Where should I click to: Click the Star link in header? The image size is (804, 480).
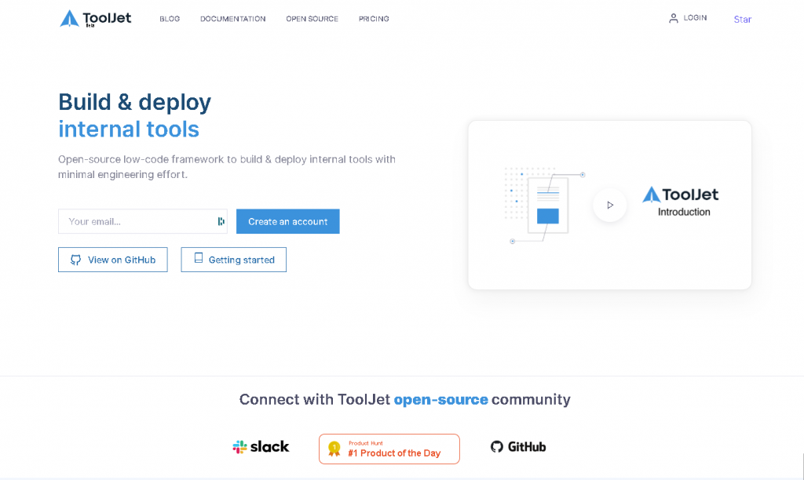pos(743,20)
